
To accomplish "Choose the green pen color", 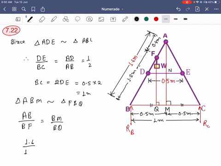I will [x=146, y=19].
